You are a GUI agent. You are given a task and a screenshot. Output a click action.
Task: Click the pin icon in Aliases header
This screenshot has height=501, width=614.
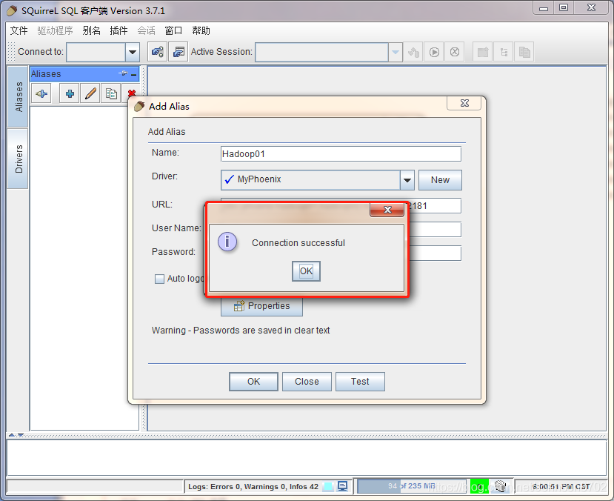(123, 73)
